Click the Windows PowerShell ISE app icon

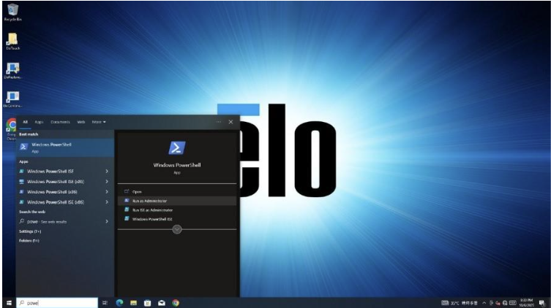click(22, 172)
